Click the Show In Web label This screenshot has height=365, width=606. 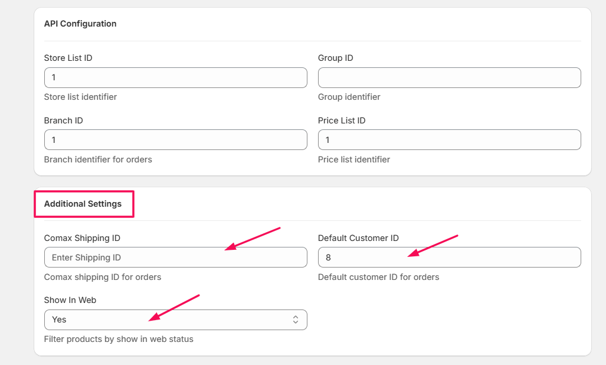click(x=70, y=300)
